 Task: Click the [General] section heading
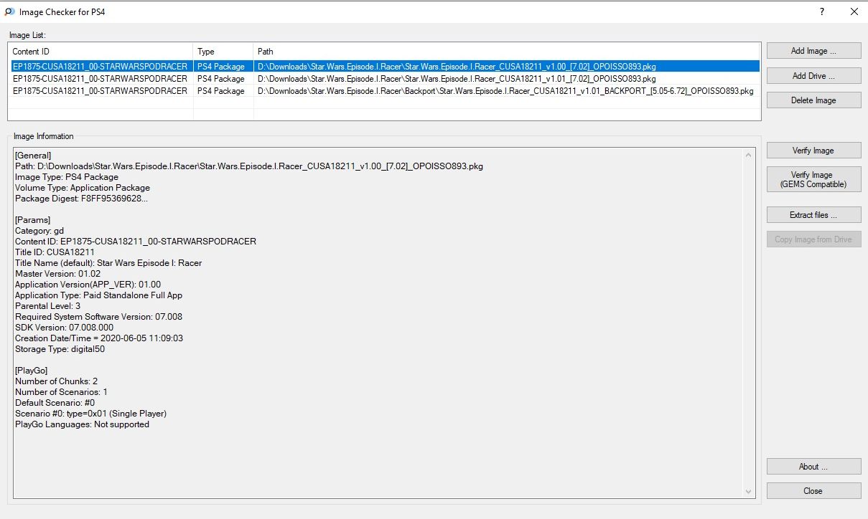click(x=33, y=156)
